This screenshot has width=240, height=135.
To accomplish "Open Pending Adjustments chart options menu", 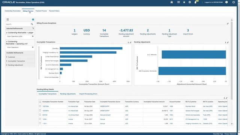I will pos(225,42).
